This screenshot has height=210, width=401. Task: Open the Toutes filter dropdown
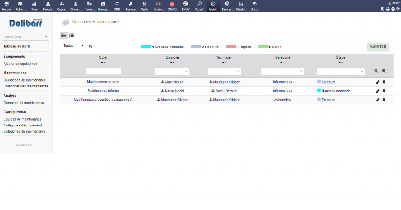[74, 46]
